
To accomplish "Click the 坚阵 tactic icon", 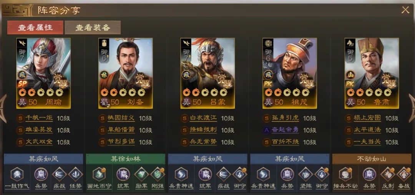I will (x=306, y=175).
